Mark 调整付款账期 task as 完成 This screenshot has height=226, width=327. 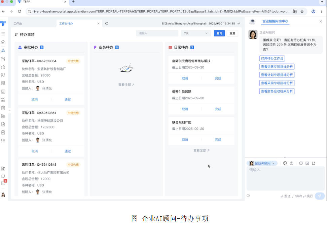[218, 109]
